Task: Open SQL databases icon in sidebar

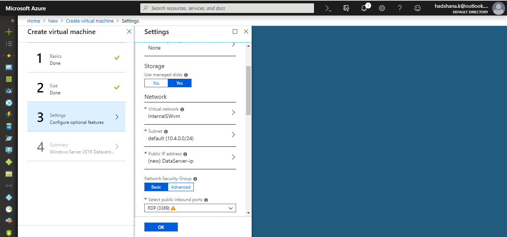Action: [9, 126]
